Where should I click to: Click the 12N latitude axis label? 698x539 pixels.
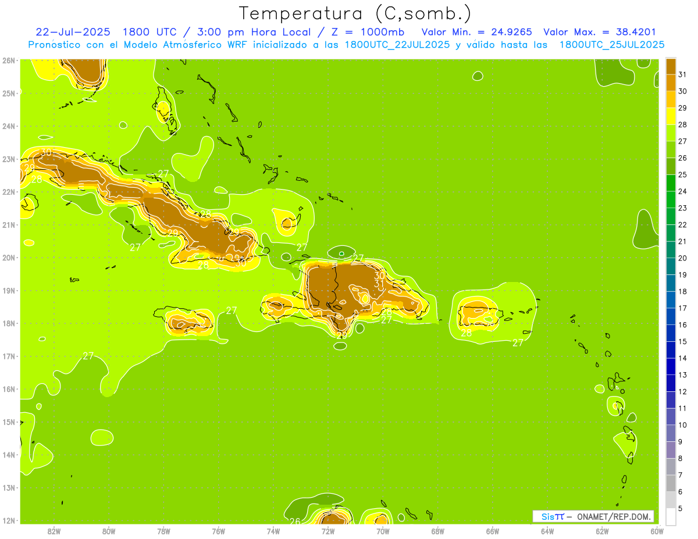point(9,520)
